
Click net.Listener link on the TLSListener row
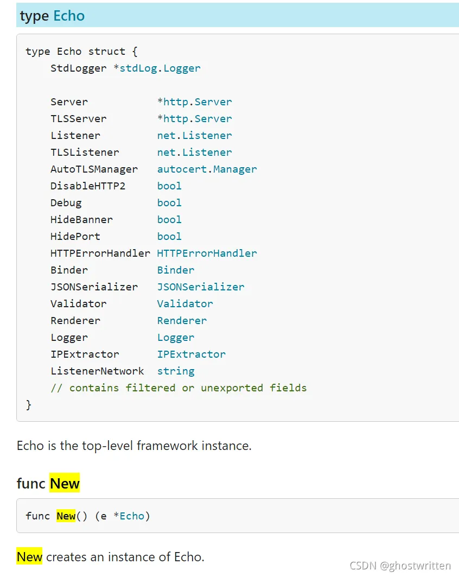click(x=194, y=152)
